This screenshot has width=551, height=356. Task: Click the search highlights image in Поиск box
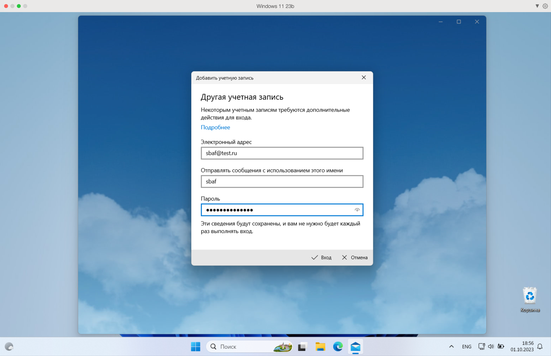(282, 347)
